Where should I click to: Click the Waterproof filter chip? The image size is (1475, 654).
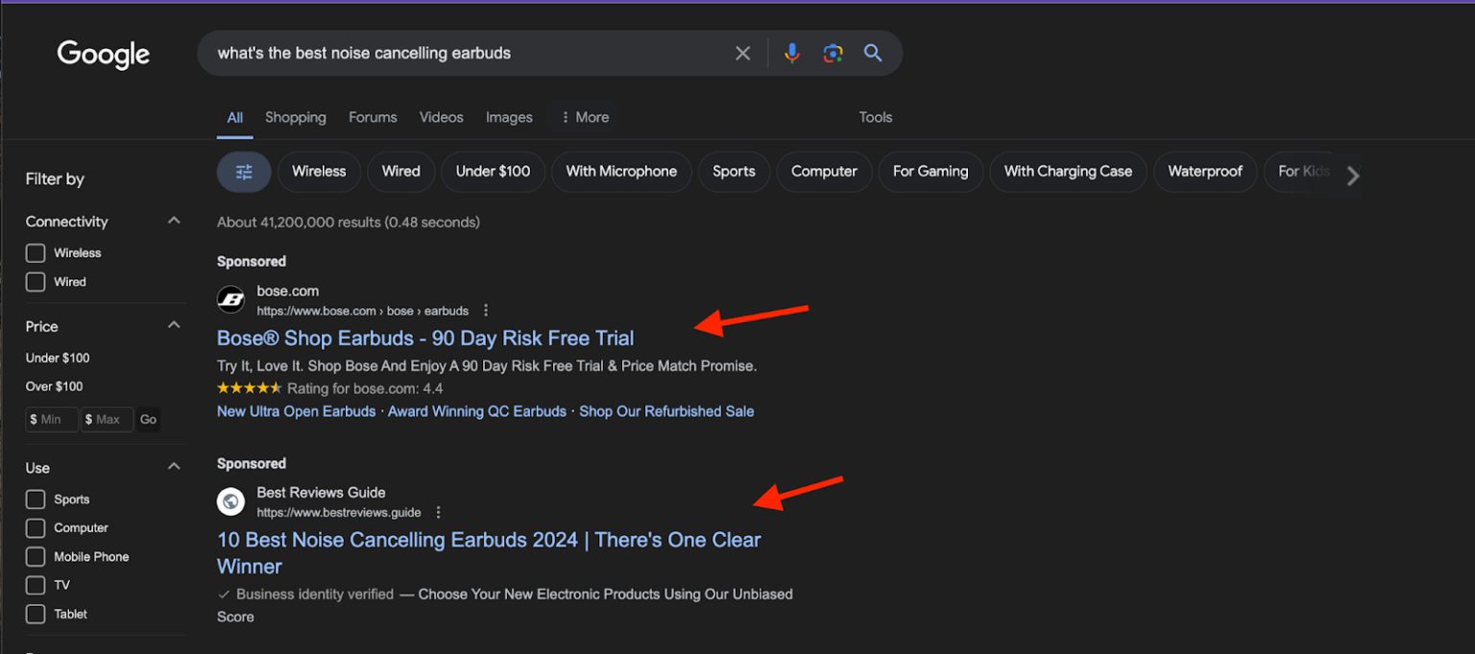1204,171
